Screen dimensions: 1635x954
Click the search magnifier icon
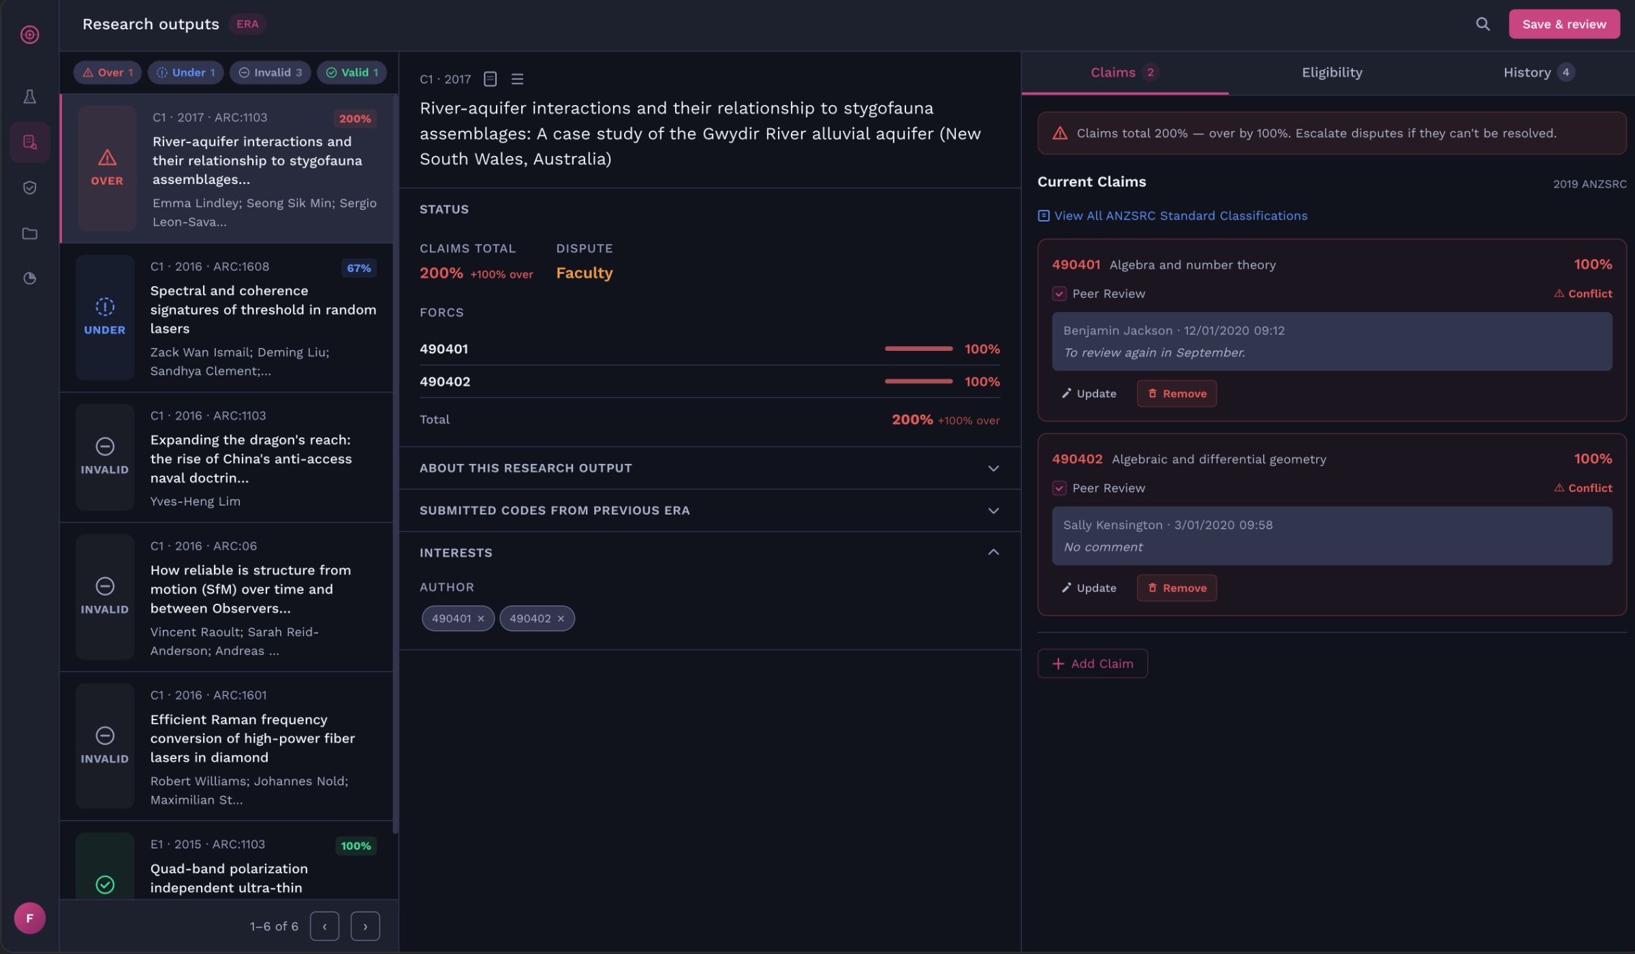(1482, 25)
